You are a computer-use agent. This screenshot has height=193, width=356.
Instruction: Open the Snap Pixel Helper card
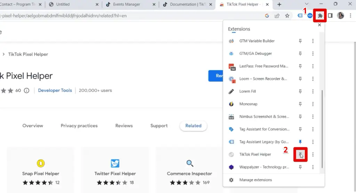click(x=41, y=170)
